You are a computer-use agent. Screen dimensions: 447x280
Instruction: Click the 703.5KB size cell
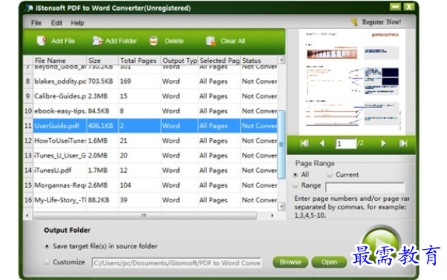pyautogui.click(x=103, y=81)
